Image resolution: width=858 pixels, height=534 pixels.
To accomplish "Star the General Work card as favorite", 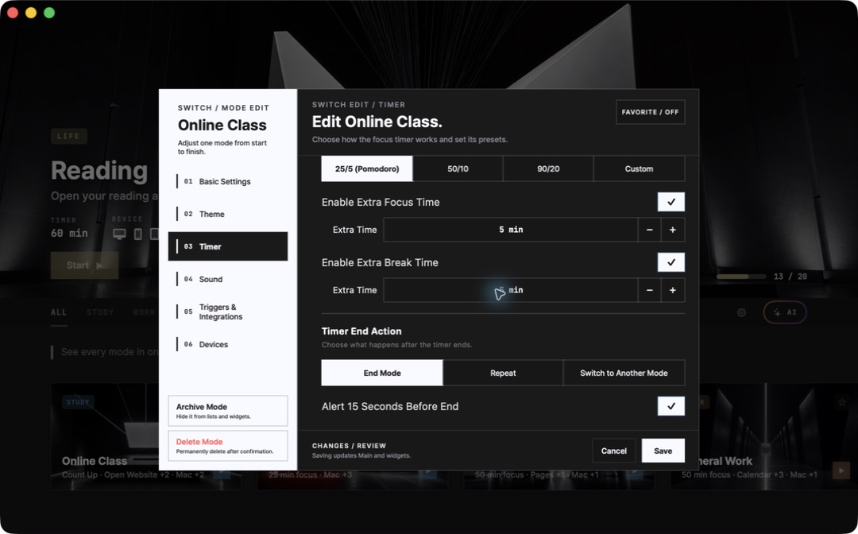I will [x=841, y=402].
